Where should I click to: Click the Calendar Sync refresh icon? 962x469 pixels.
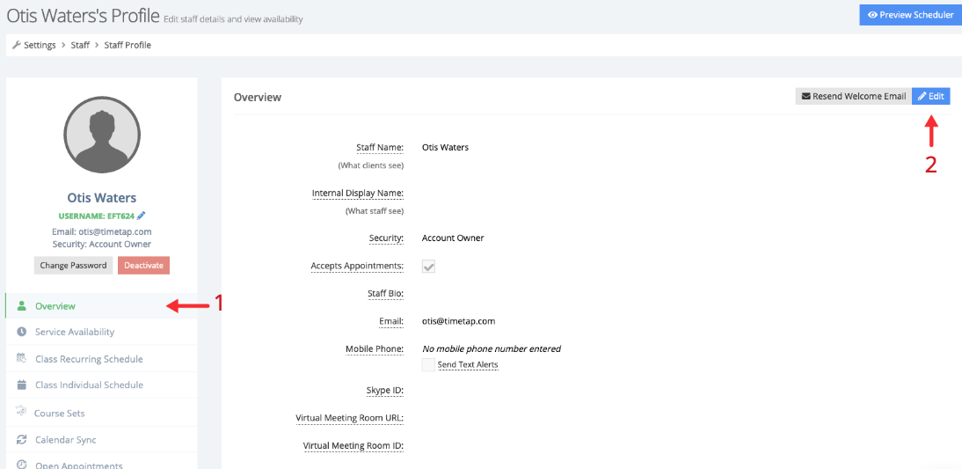click(x=22, y=439)
